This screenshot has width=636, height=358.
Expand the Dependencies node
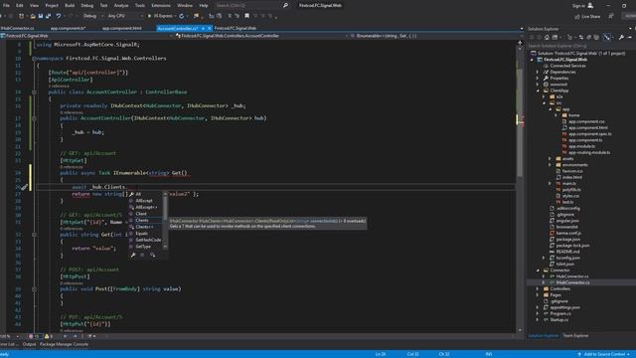click(538, 72)
